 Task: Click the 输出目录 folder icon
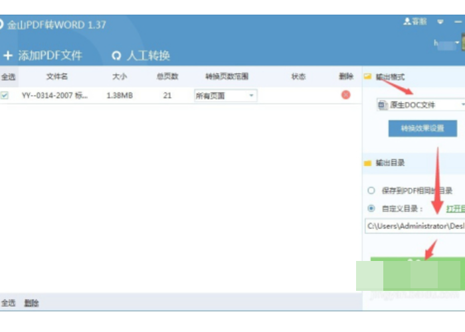point(367,163)
